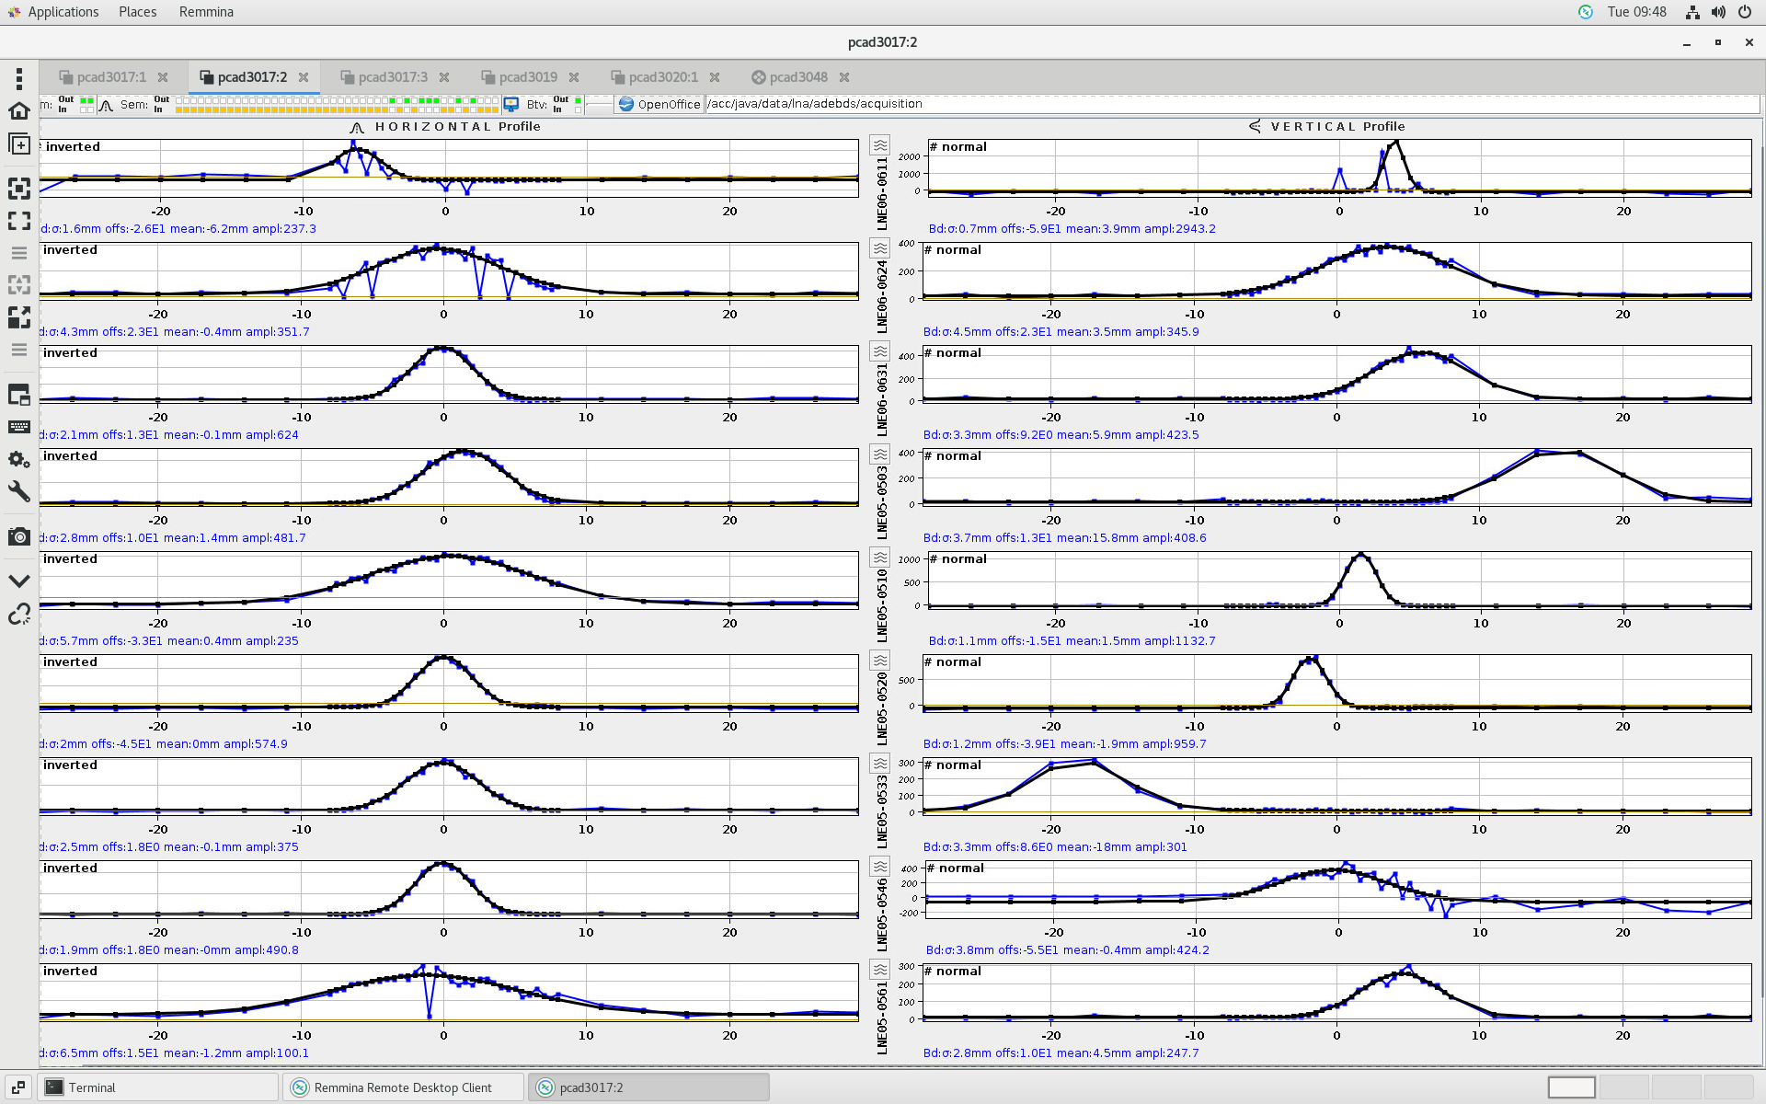Open Terminal from the bottom taskbar

92,1087
